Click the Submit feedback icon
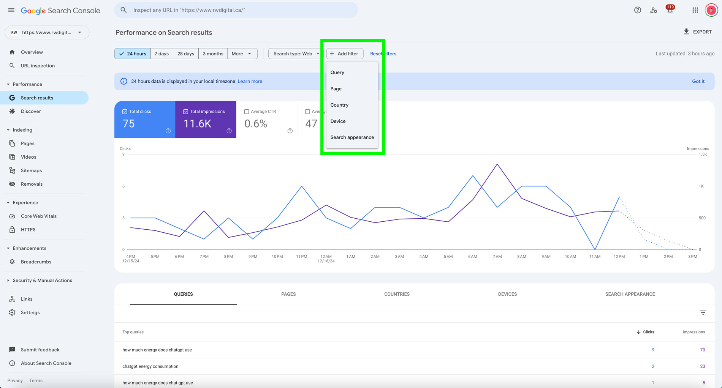This screenshot has width=722, height=388. pyautogui.click(x=12, y=350)
